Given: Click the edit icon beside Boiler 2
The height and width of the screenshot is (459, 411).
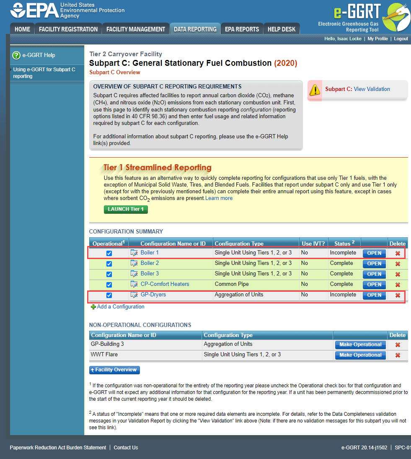Looking at the screenshot, I should pos(134,264).
